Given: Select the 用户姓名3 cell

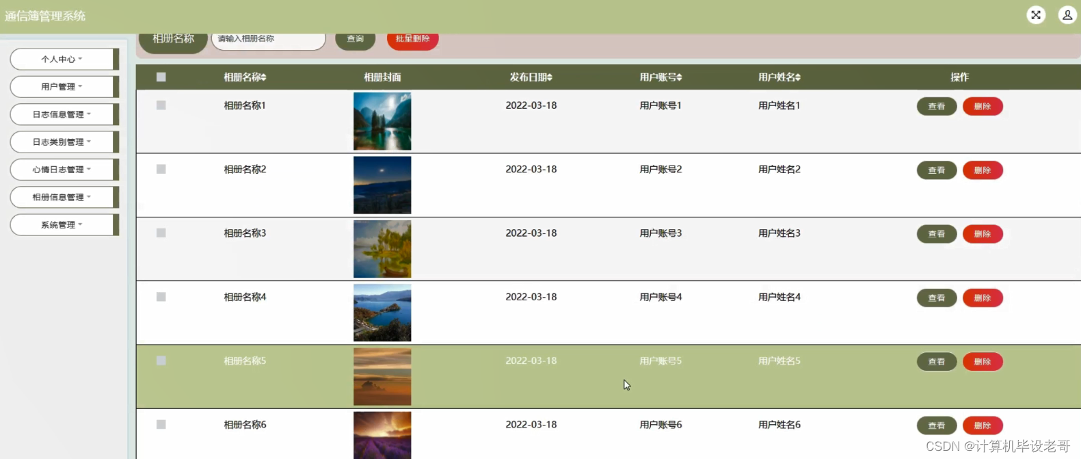Looking at the screenshot, I should (779, 233).
